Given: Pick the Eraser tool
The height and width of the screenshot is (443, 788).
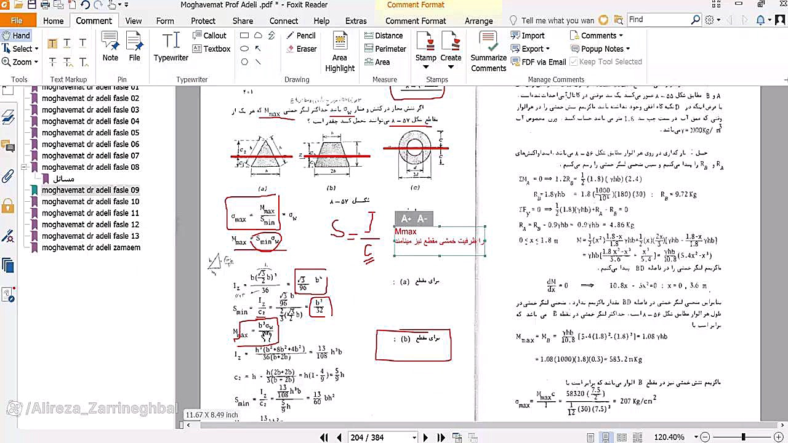Looking at the screenshot, I should click(300, 49).
